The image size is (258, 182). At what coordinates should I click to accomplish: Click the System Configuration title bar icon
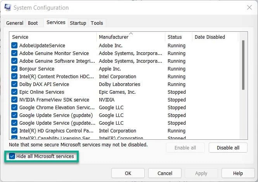pos(8,8)
